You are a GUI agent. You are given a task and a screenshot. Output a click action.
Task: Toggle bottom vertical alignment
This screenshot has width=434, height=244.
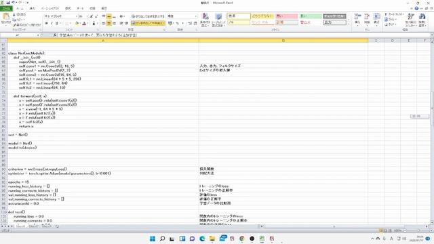pos(114,16)
